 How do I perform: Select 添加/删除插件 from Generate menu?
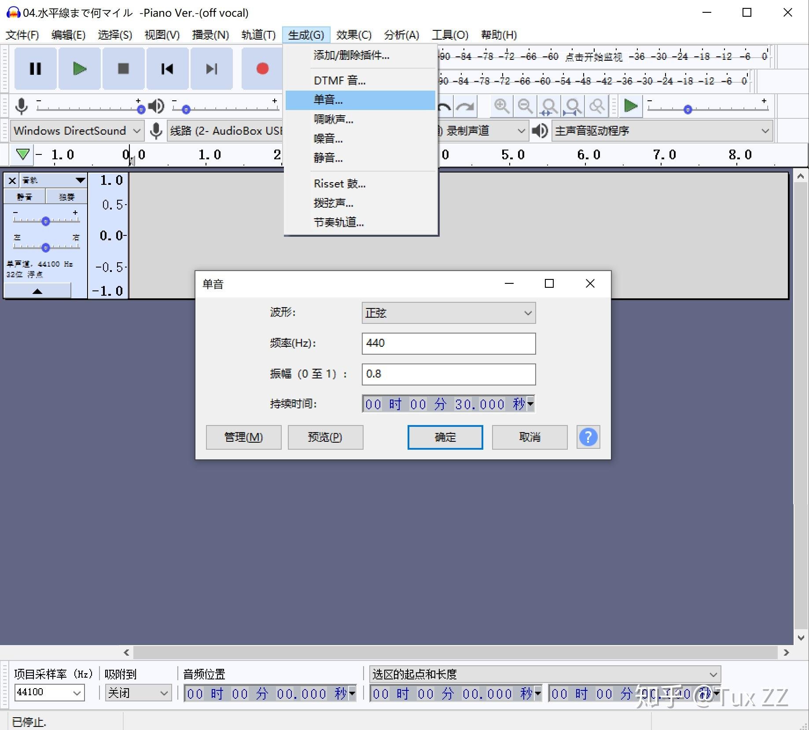tap(360, 55)
